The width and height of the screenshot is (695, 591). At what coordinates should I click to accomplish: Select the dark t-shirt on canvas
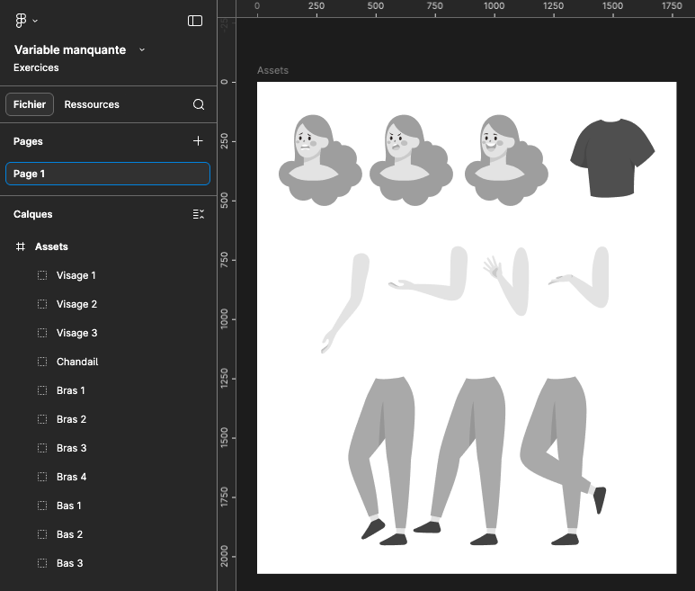(612, 157)
